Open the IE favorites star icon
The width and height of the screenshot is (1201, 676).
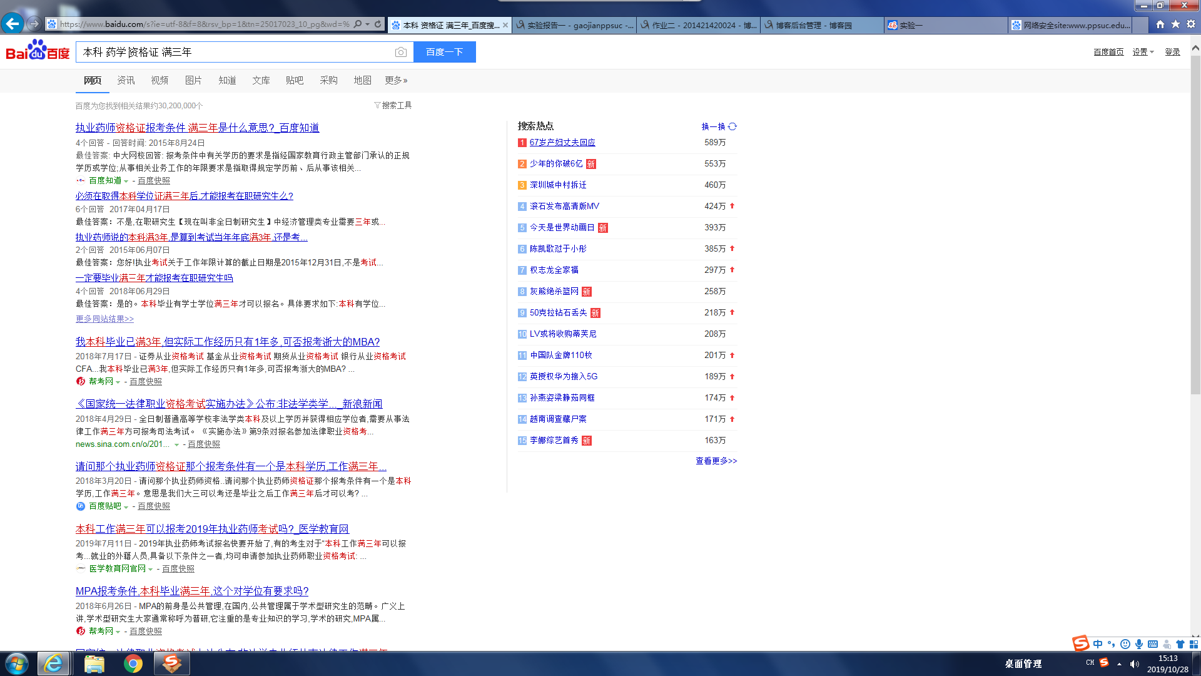(x=1175, y=24)
